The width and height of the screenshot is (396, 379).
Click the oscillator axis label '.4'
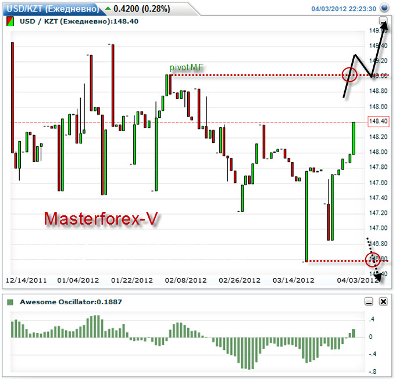coord(371,319)
